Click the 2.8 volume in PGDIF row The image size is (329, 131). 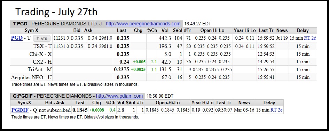[120, 110]
